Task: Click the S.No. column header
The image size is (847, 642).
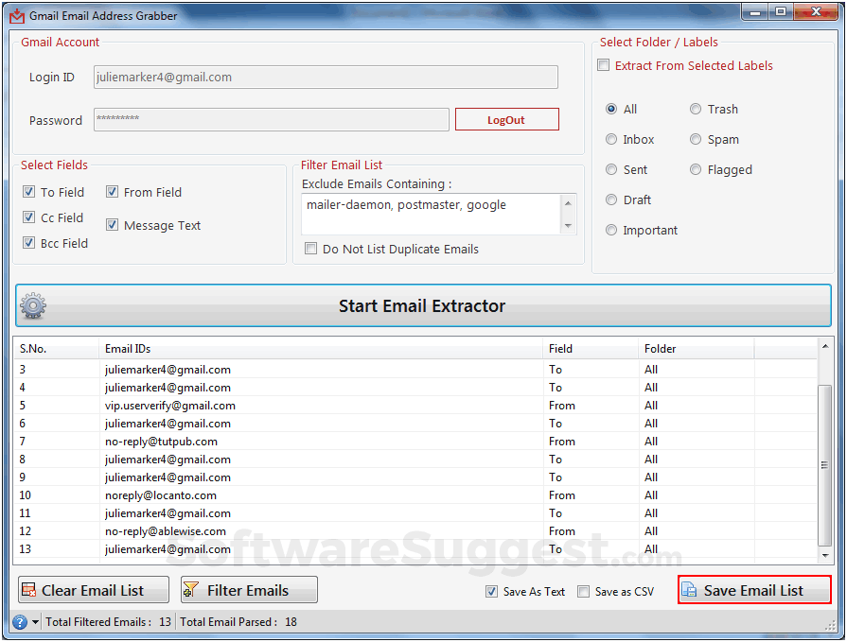Action: (56, 349)
